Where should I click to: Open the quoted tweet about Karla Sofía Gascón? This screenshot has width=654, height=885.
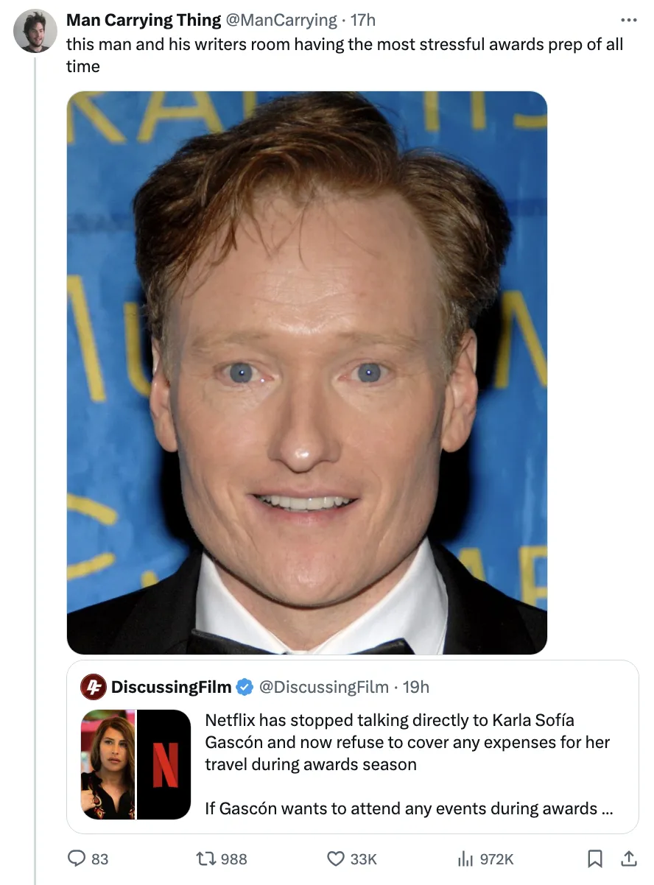(x=353, y=747)
